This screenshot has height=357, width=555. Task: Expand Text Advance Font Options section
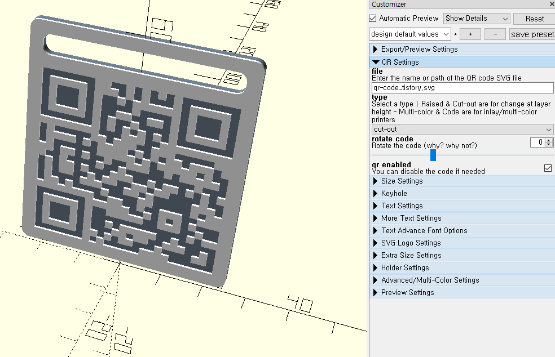(462, 230)
